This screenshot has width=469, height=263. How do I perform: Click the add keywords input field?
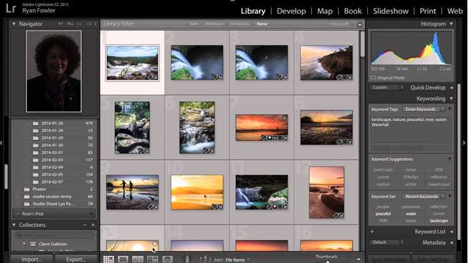coord(411,148)
